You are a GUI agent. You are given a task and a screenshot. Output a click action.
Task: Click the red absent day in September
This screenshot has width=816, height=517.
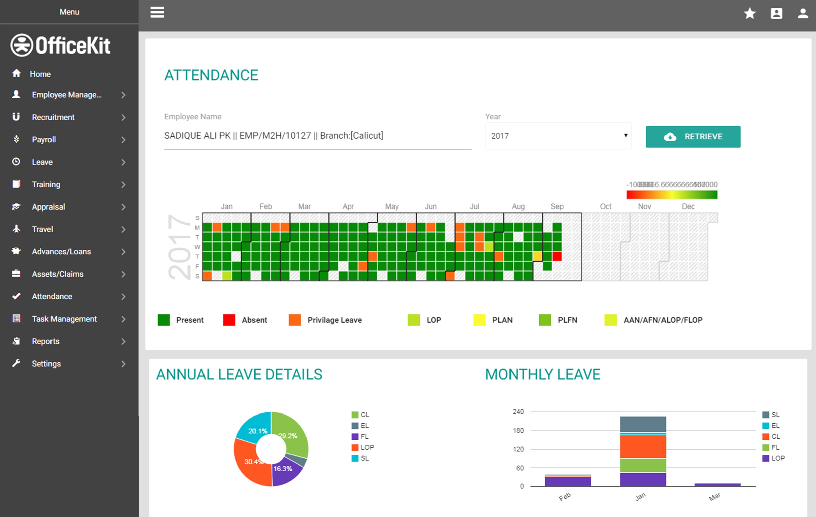557,256
